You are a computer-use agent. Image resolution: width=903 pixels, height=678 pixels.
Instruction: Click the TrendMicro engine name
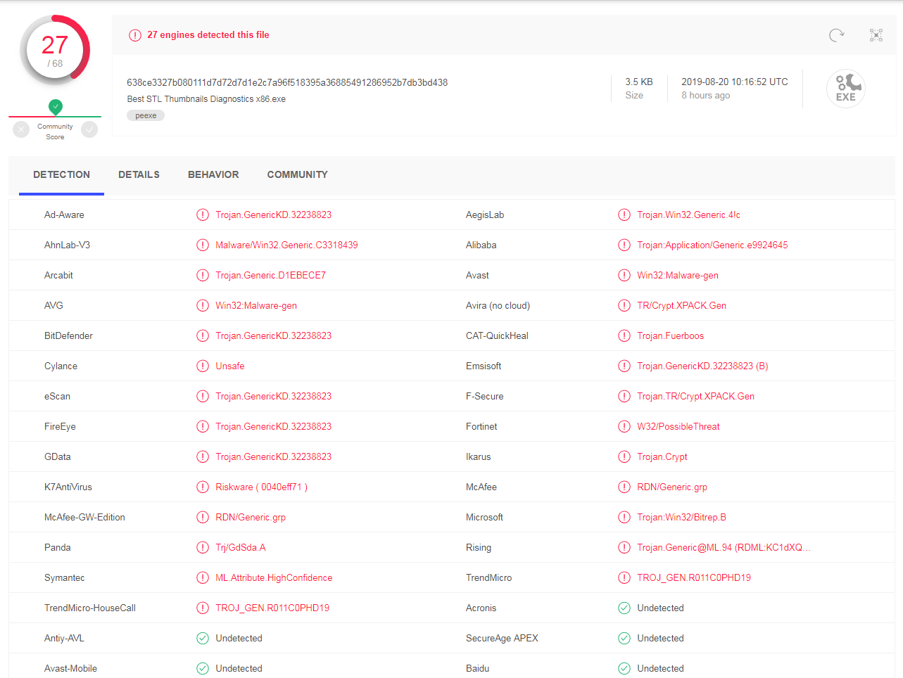pyautogui.click(x=488, y=578)
